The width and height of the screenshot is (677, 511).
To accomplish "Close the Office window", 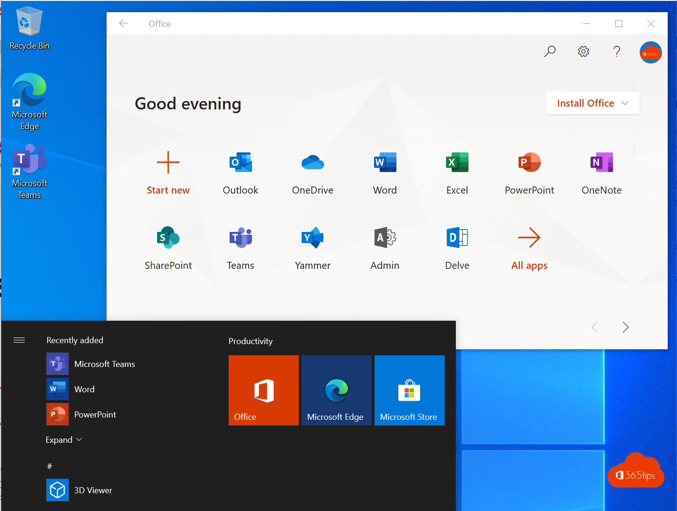I will (651, 23).
